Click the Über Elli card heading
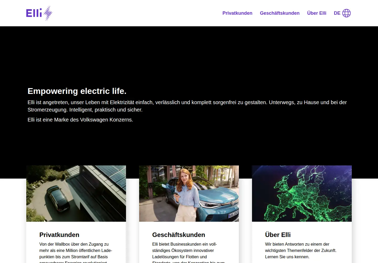This screenshot has height=263, width=378. click(x=278, y=235)
